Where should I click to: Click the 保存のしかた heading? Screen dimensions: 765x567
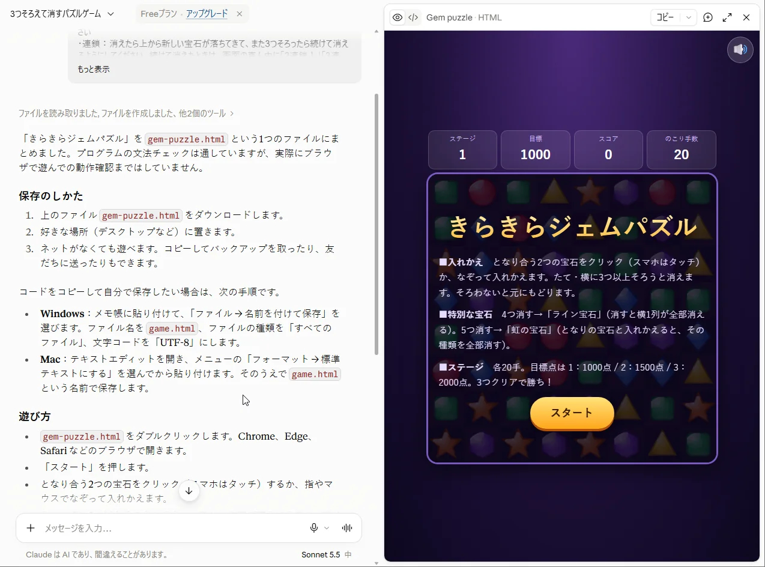[51, 196]
